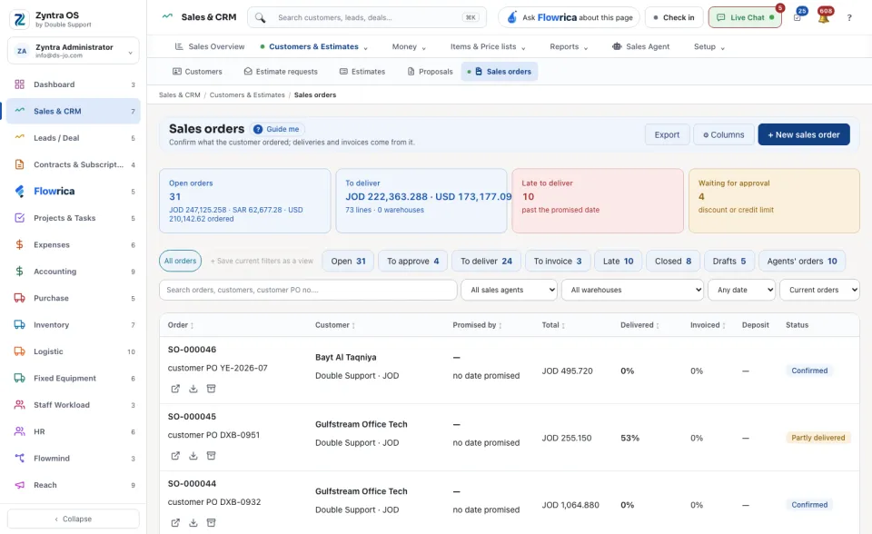Image resolution: width=872 pixels, height=534 pixels.
Task: Go to Inventory in the sidebar
Action: 74,325
